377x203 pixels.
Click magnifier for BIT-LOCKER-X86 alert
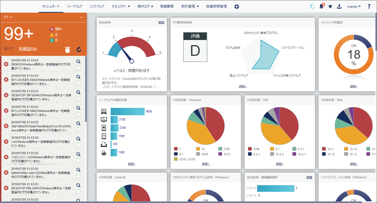click(78, 108)
